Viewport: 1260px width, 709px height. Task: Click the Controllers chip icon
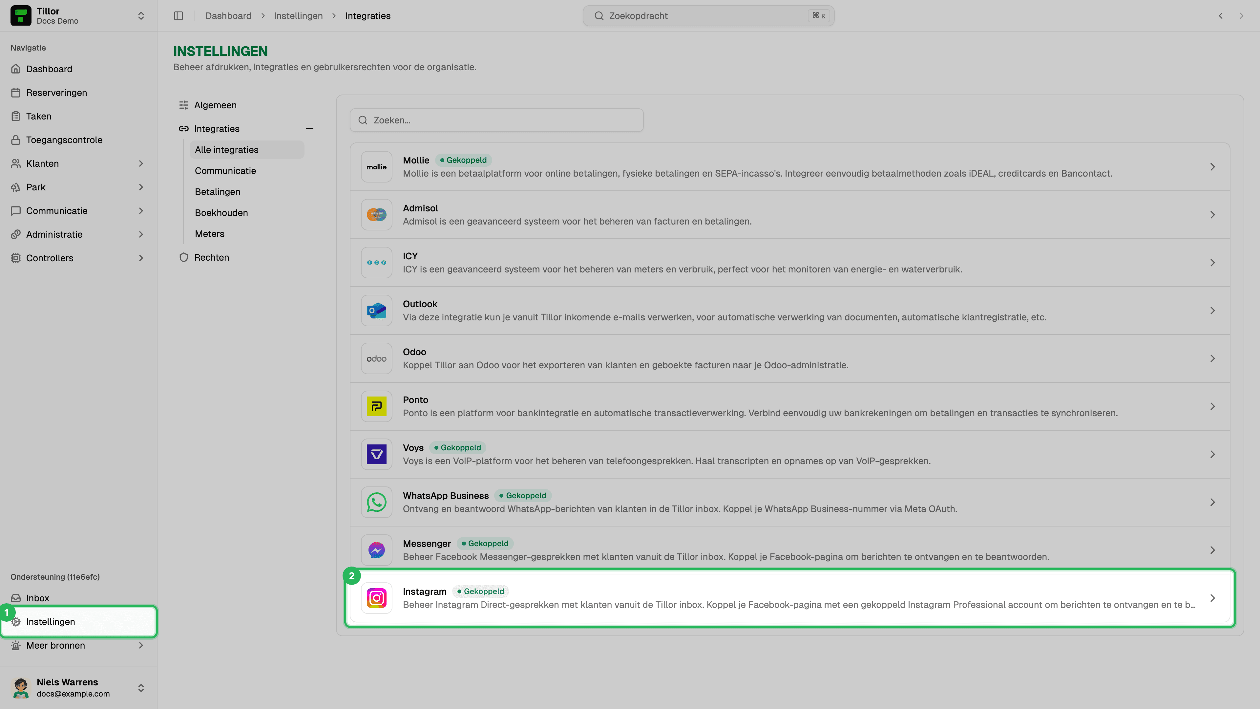click(x=16, y=258)
